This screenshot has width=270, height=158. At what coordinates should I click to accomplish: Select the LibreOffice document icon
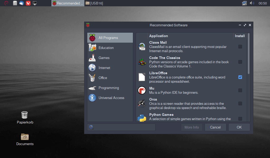point(142,77)
